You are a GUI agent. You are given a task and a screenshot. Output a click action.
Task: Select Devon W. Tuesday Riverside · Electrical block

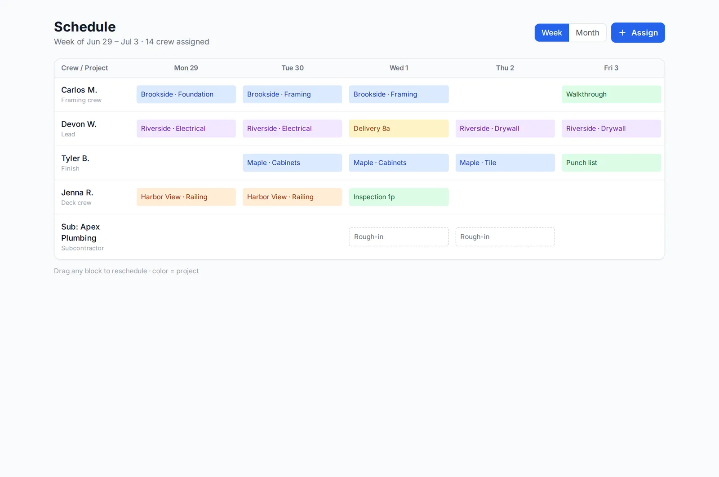[x=292, y=128]
